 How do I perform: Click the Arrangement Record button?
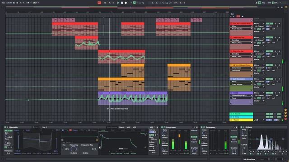click(126, 3)
